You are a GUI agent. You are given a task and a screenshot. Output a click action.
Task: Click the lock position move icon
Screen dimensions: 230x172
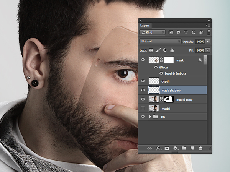coord(165,50)
